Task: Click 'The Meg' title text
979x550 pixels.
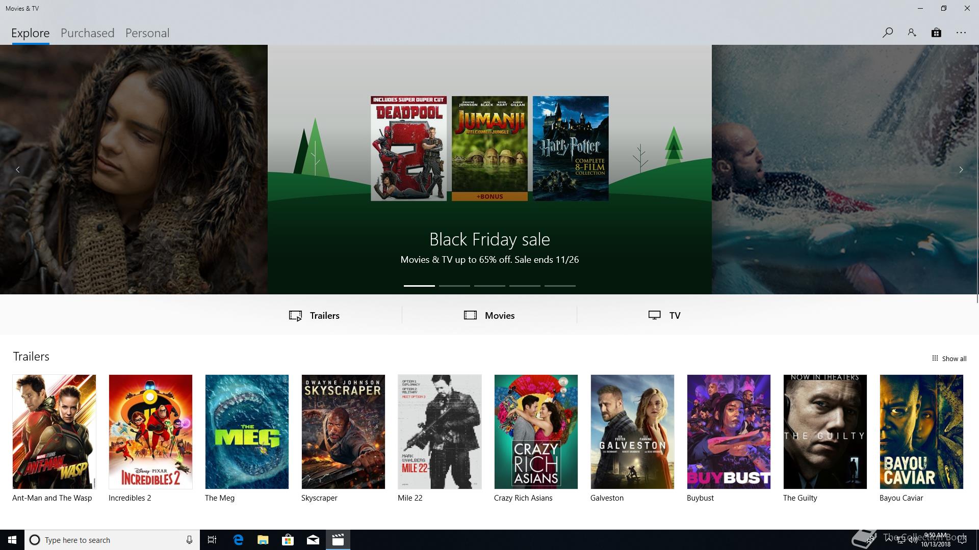Action: [220, 498]
